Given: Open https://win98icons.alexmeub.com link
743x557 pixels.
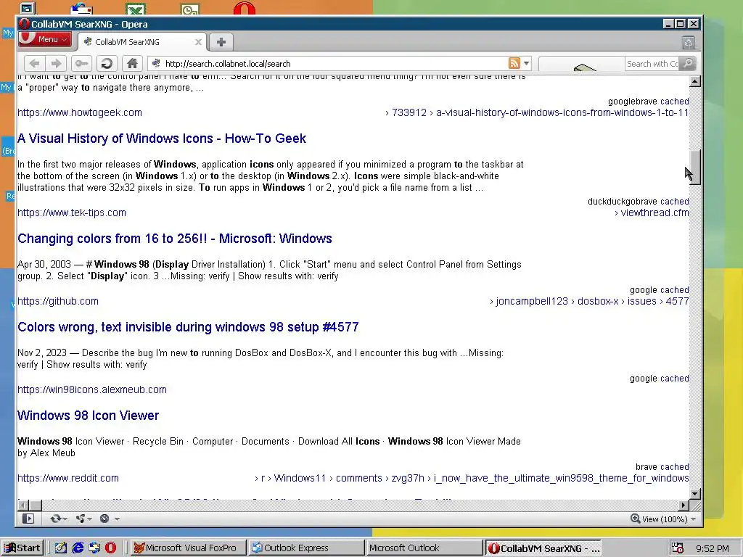Looking at the screenshot, I should [x=92, y=389].
